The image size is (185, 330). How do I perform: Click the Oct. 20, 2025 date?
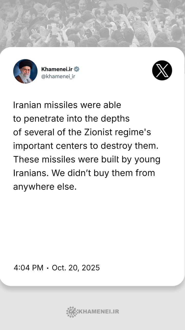[76, 268]
